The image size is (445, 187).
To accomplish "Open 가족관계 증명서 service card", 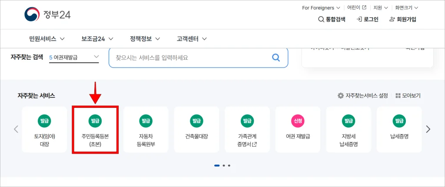I will (x=247, y=130).
